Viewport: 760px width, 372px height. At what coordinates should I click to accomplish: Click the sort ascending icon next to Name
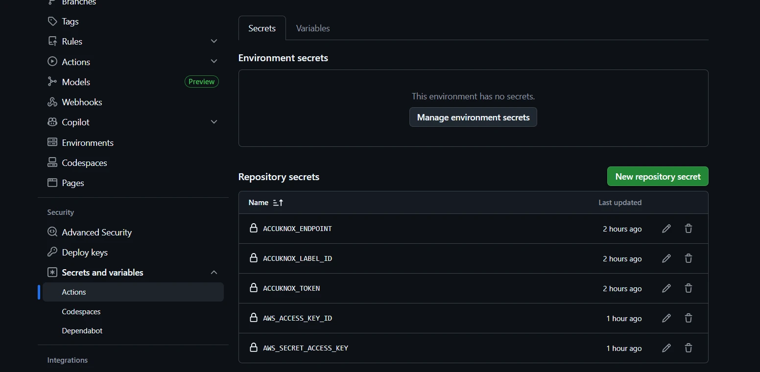pyautogui.click(x=278, y=203)
